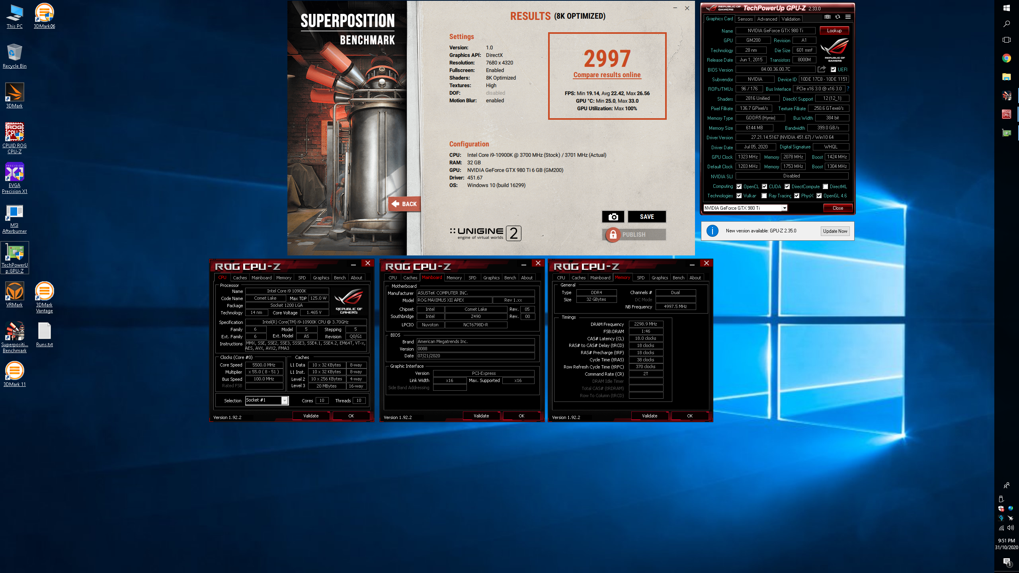The width and height of the screenshot is (1019, 573).
Task: Open the Superposition Benchmark desktop shortcut
Action: [x=15, y=337]
